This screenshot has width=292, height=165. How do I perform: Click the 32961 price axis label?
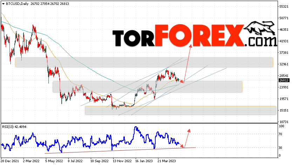284,64
